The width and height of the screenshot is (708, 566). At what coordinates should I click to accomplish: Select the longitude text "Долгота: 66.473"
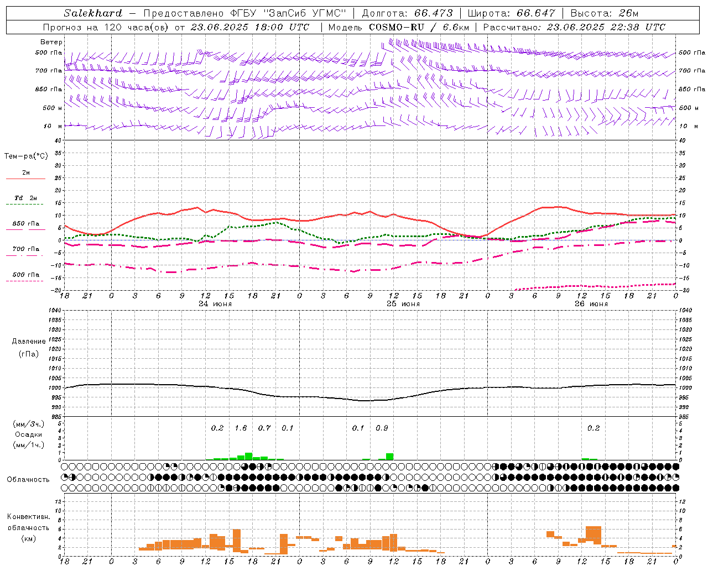click(407, 13)
